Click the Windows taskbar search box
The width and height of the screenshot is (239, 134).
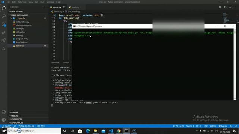click(x=34, y=131)
